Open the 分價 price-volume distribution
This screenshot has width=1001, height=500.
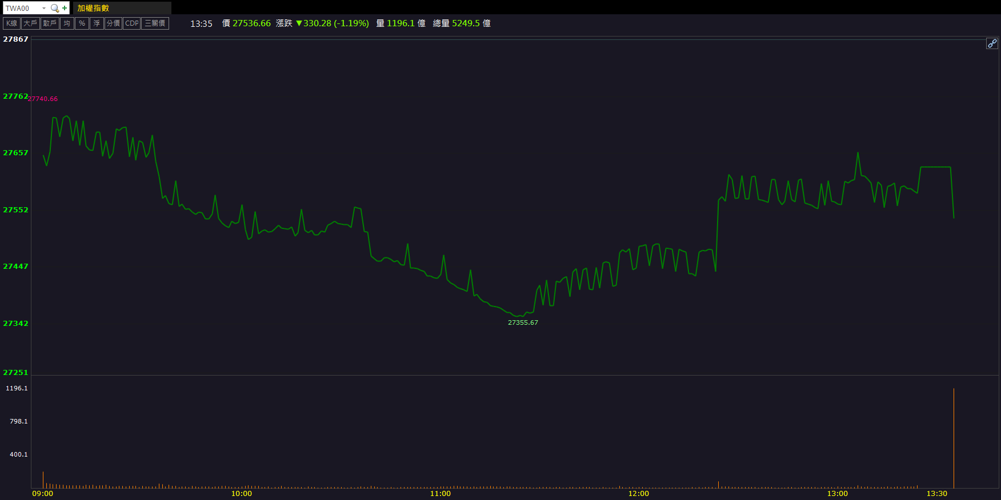click(113, 23)
